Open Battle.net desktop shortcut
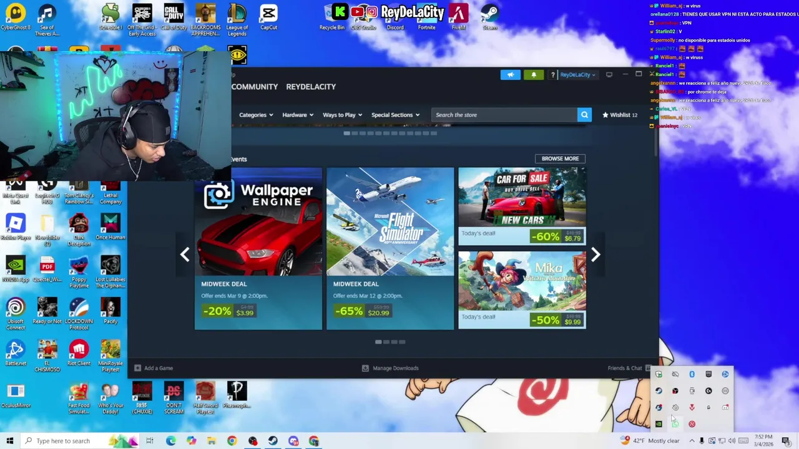 click(x=16, y=353)
